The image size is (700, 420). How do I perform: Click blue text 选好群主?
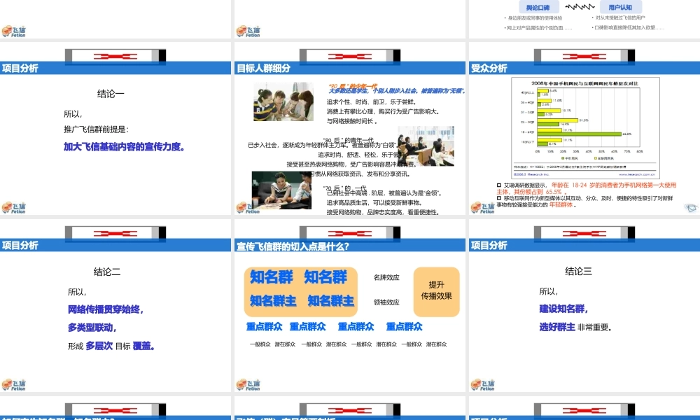pos(557,327)
